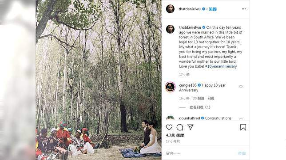The image size is (286, 160).
Task: Open thatdanielwu header profile picture
Action: pos(170,9)
